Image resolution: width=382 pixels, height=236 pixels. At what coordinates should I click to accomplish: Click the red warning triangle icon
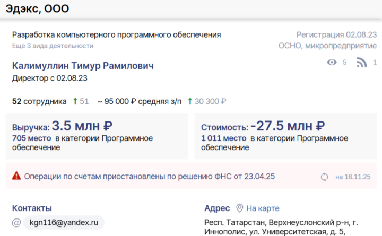tap(16, 176)
